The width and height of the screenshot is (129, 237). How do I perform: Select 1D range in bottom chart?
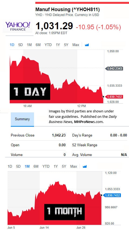[10, 166]
